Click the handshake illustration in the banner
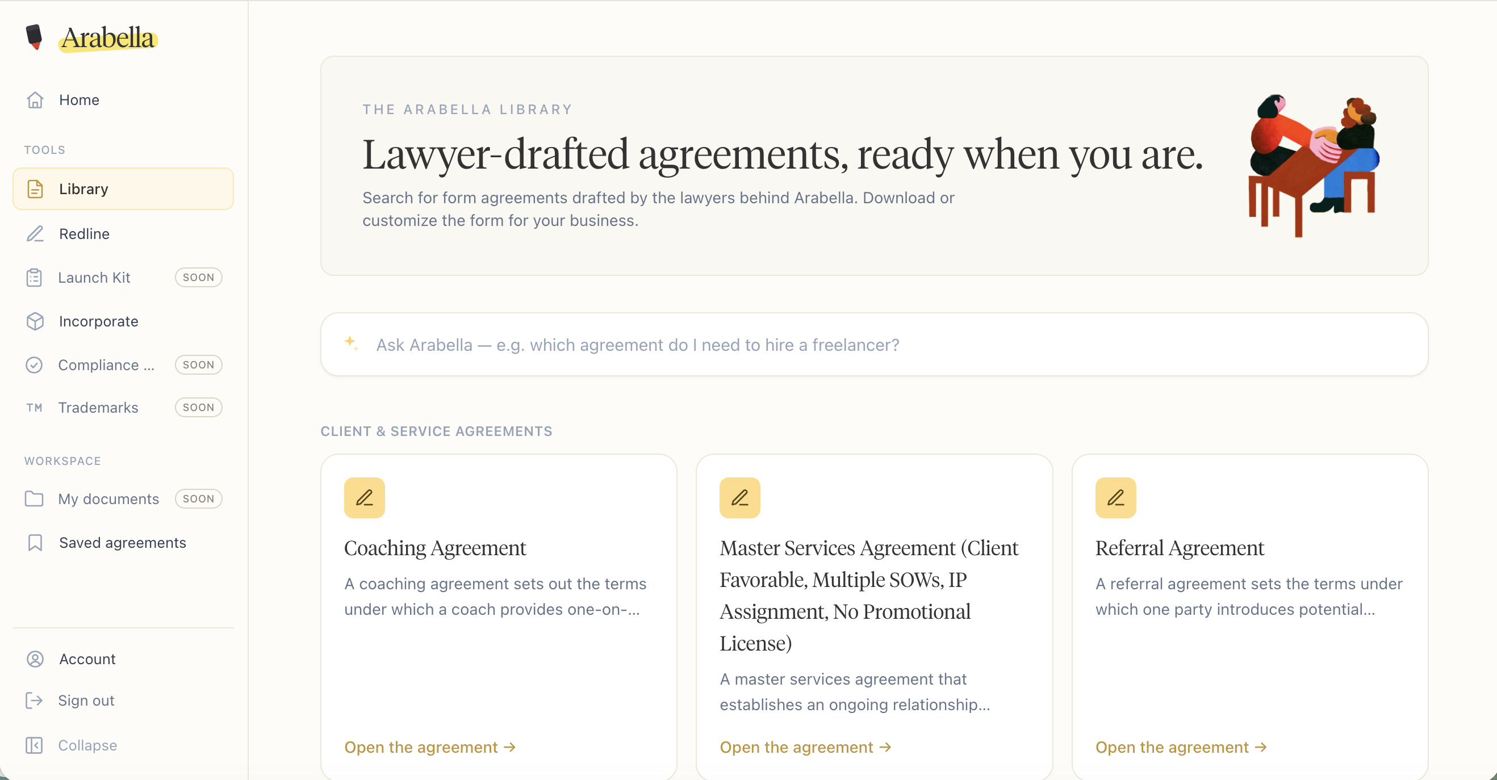This screenshot has width=1497, height=780. (1314, 166)
